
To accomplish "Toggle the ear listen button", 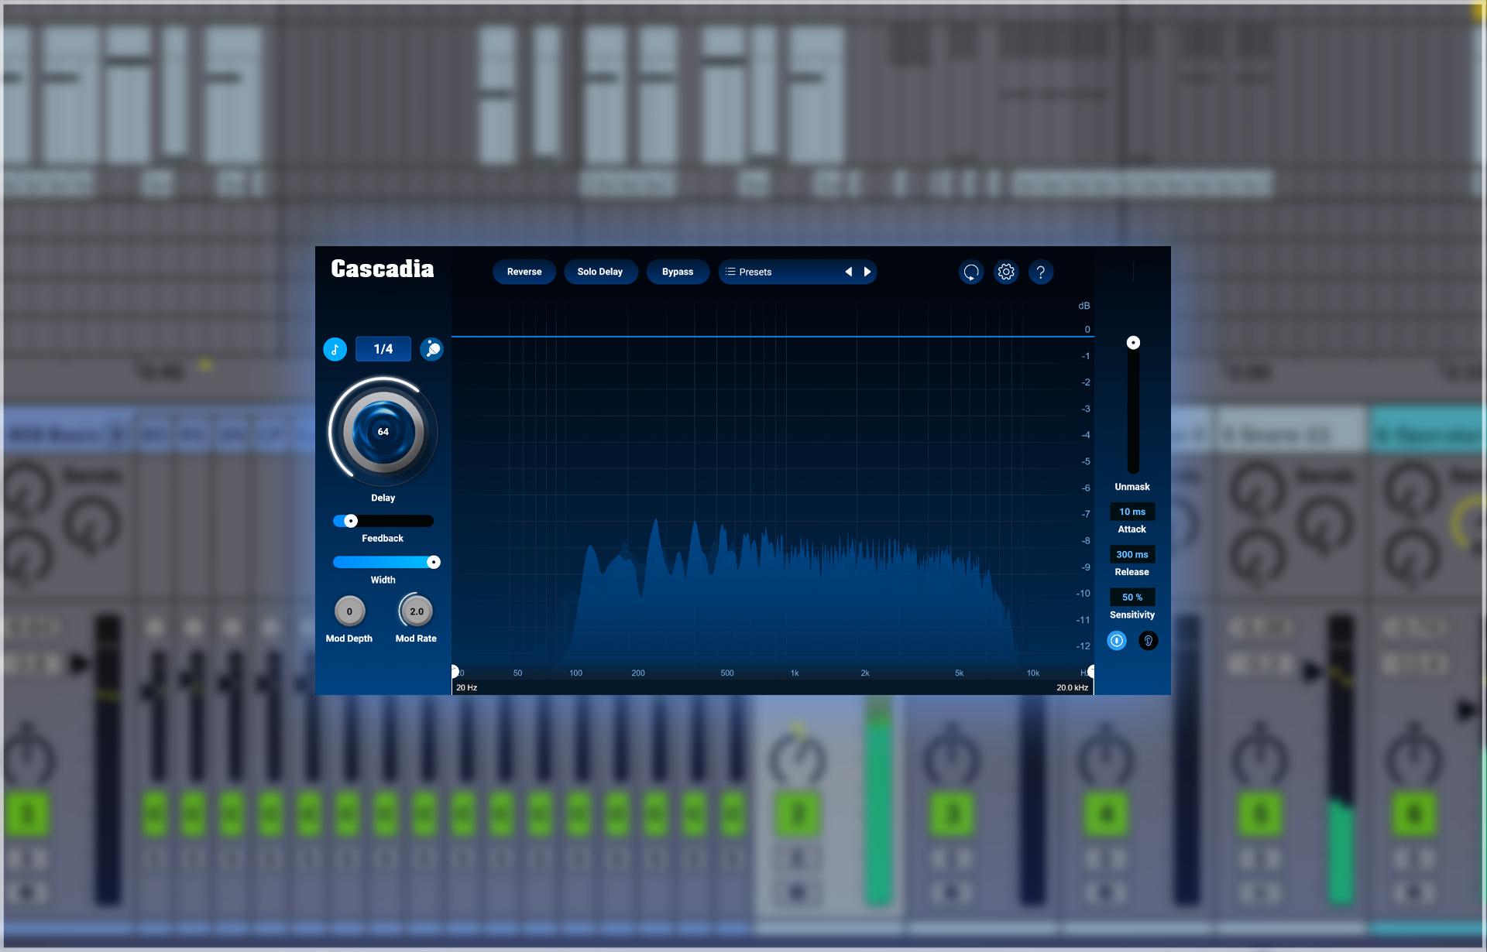I will [x=1148, y=640].
